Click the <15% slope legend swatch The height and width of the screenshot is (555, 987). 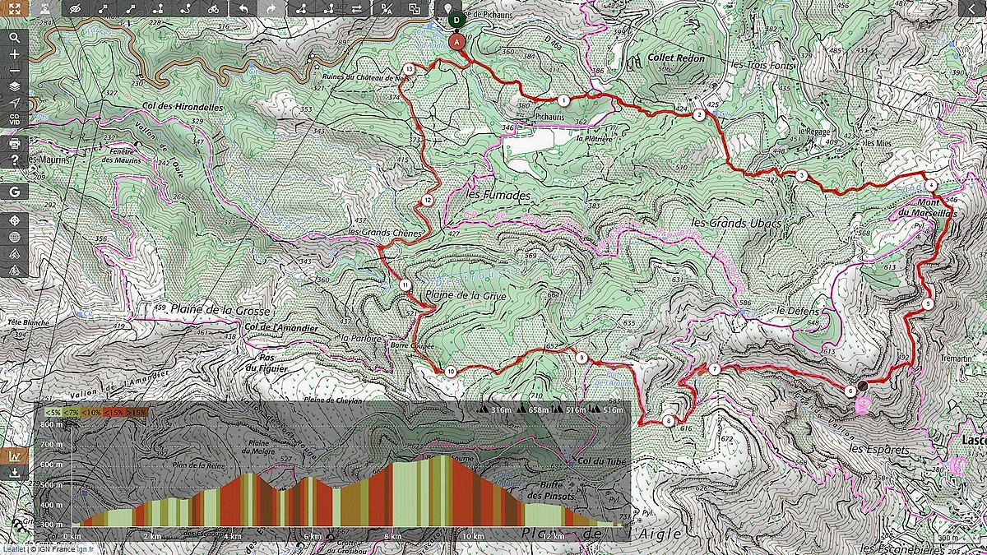(114, 412)
